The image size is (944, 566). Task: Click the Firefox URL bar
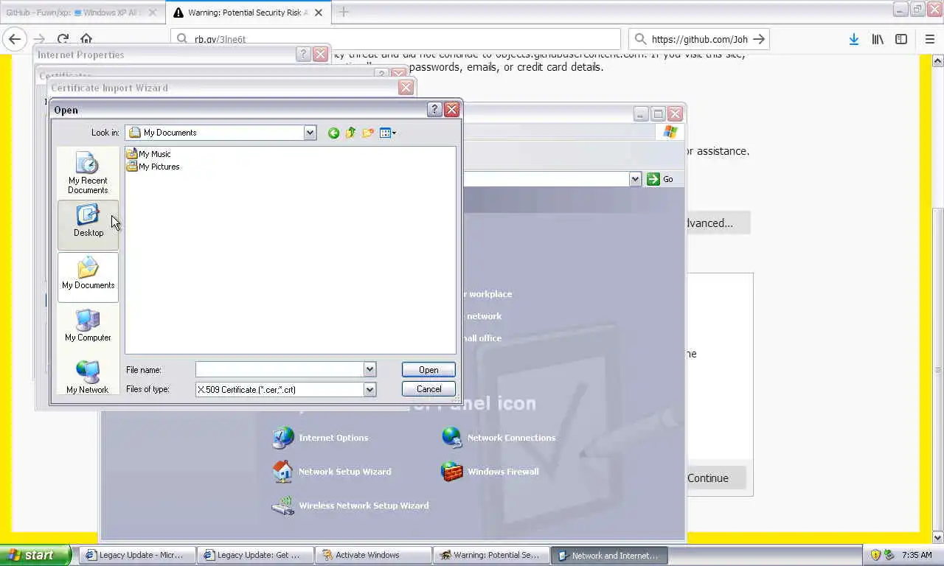pos(396,39)
